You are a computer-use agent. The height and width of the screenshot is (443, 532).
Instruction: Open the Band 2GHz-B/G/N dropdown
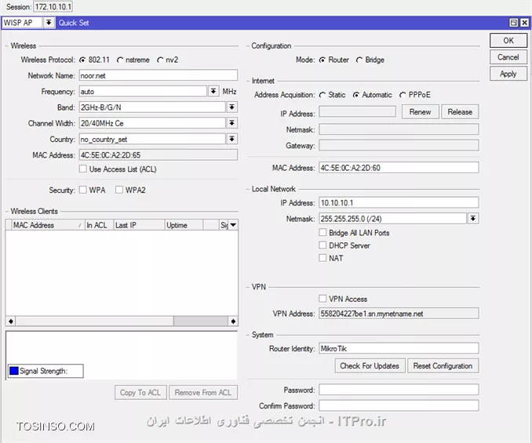231,107
